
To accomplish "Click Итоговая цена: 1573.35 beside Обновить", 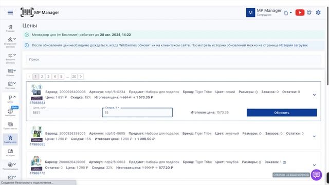I will [x=209, y=113].
